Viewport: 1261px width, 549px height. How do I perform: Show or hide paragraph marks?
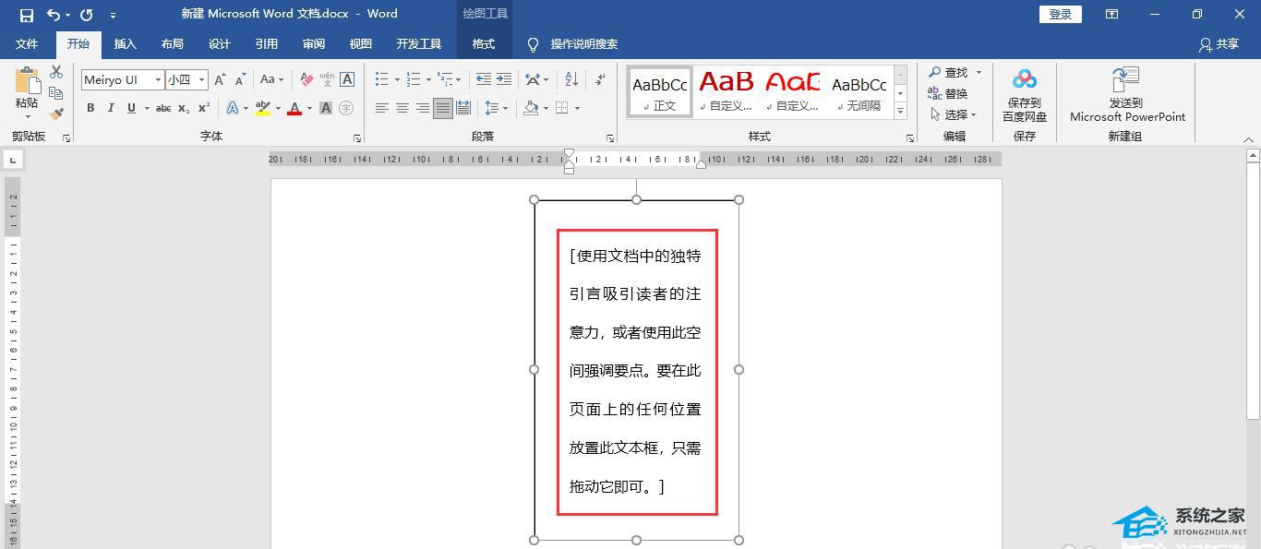pos(600,80)
